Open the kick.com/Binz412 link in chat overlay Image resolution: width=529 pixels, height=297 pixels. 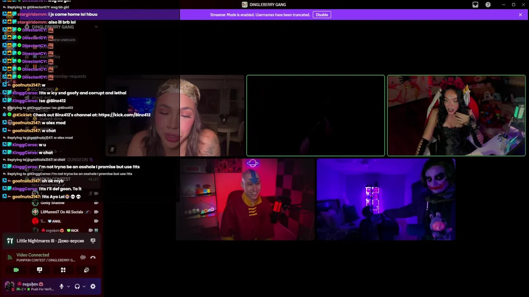click(124, 115)
